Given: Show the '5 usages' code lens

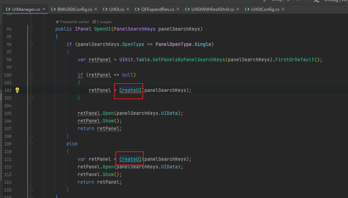Looking at the screenshot, I should click(x=102, y=22).
